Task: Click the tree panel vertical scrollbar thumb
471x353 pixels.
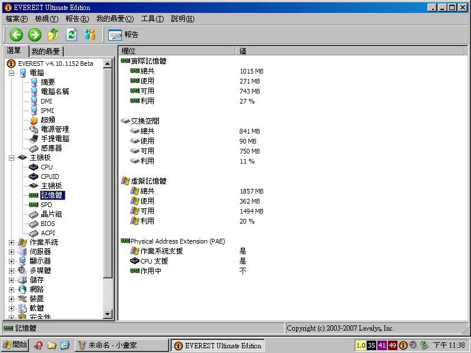Action: click(x=108, y=173)
